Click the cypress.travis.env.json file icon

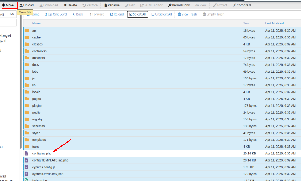point(27,174)
